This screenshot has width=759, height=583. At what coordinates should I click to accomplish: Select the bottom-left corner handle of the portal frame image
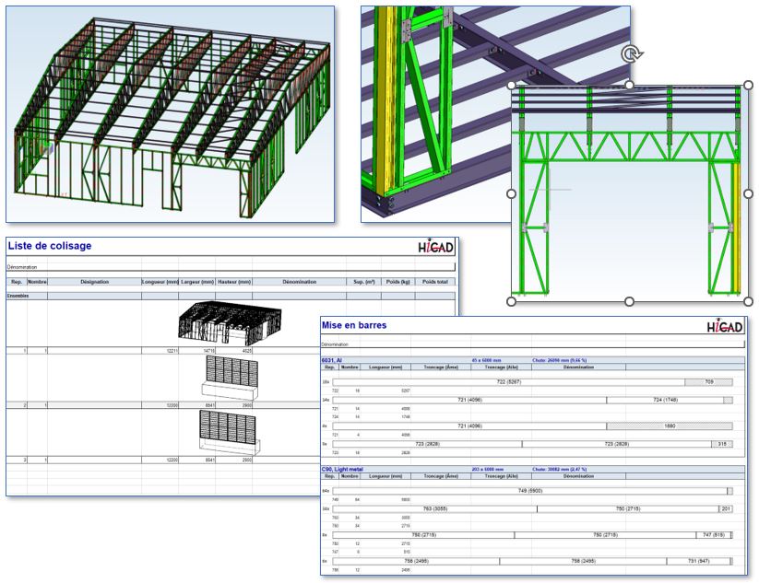point(511,301)
